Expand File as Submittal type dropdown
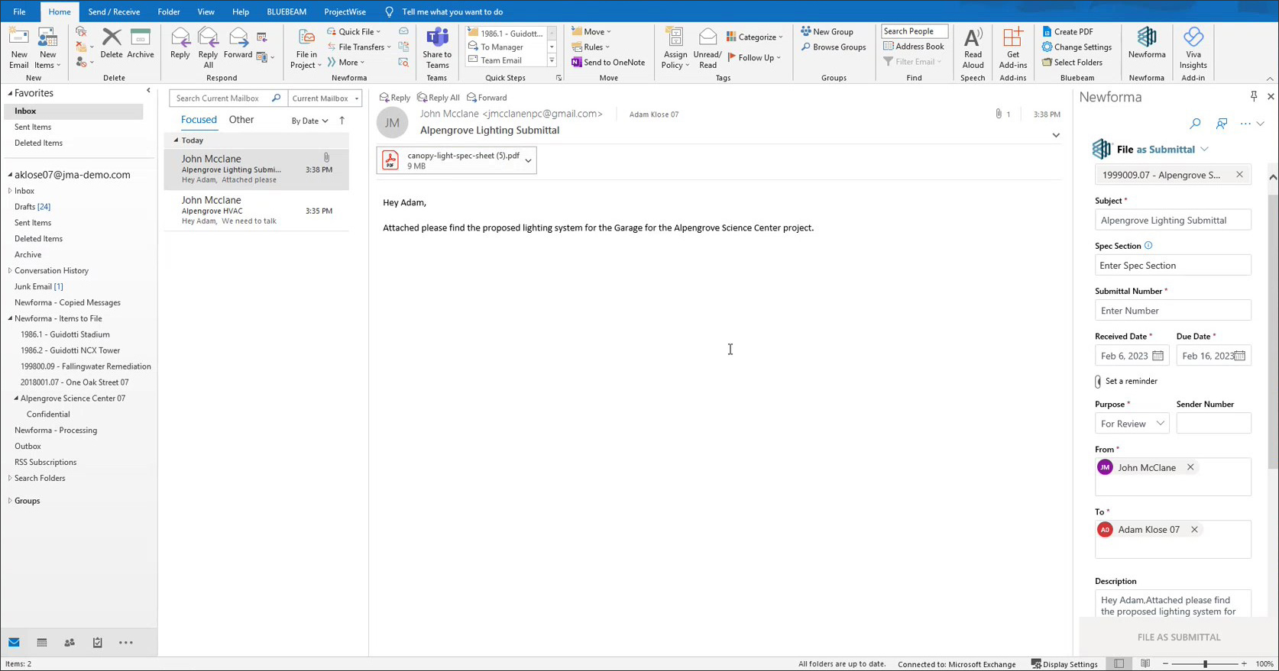Image resolution: width=1279 pixels, height=671 pixels. click(x=1205, y=150)
